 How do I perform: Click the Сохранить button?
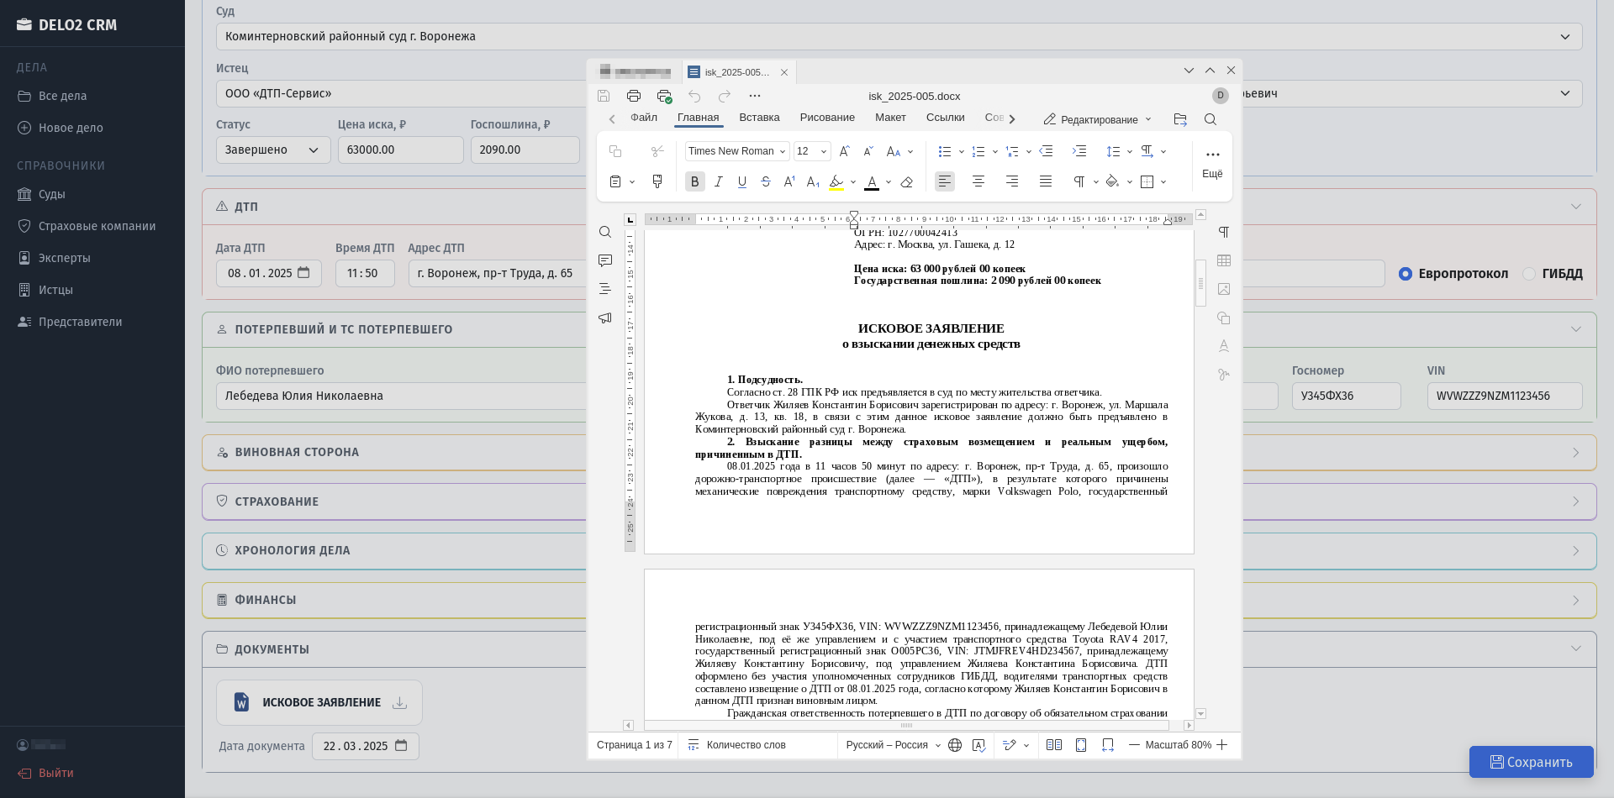1531,762
